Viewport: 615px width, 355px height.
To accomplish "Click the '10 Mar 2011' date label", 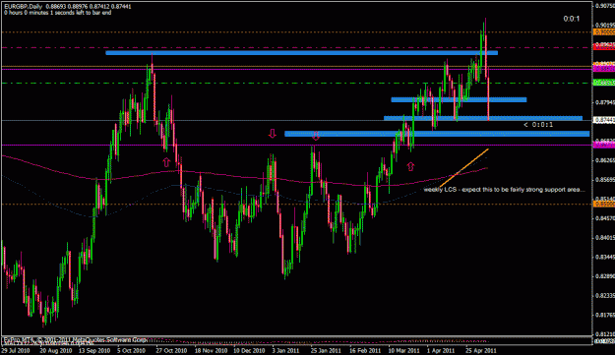I will pos(403,351).
